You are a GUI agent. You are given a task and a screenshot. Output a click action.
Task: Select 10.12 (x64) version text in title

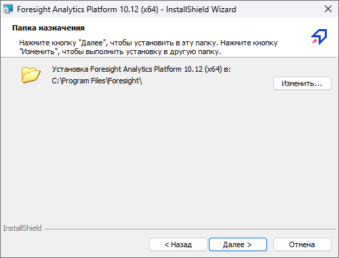pos(139,9)
